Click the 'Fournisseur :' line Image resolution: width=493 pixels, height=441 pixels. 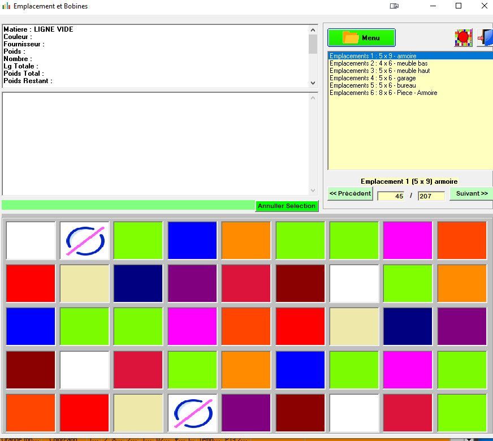click(x=24, y=44)
